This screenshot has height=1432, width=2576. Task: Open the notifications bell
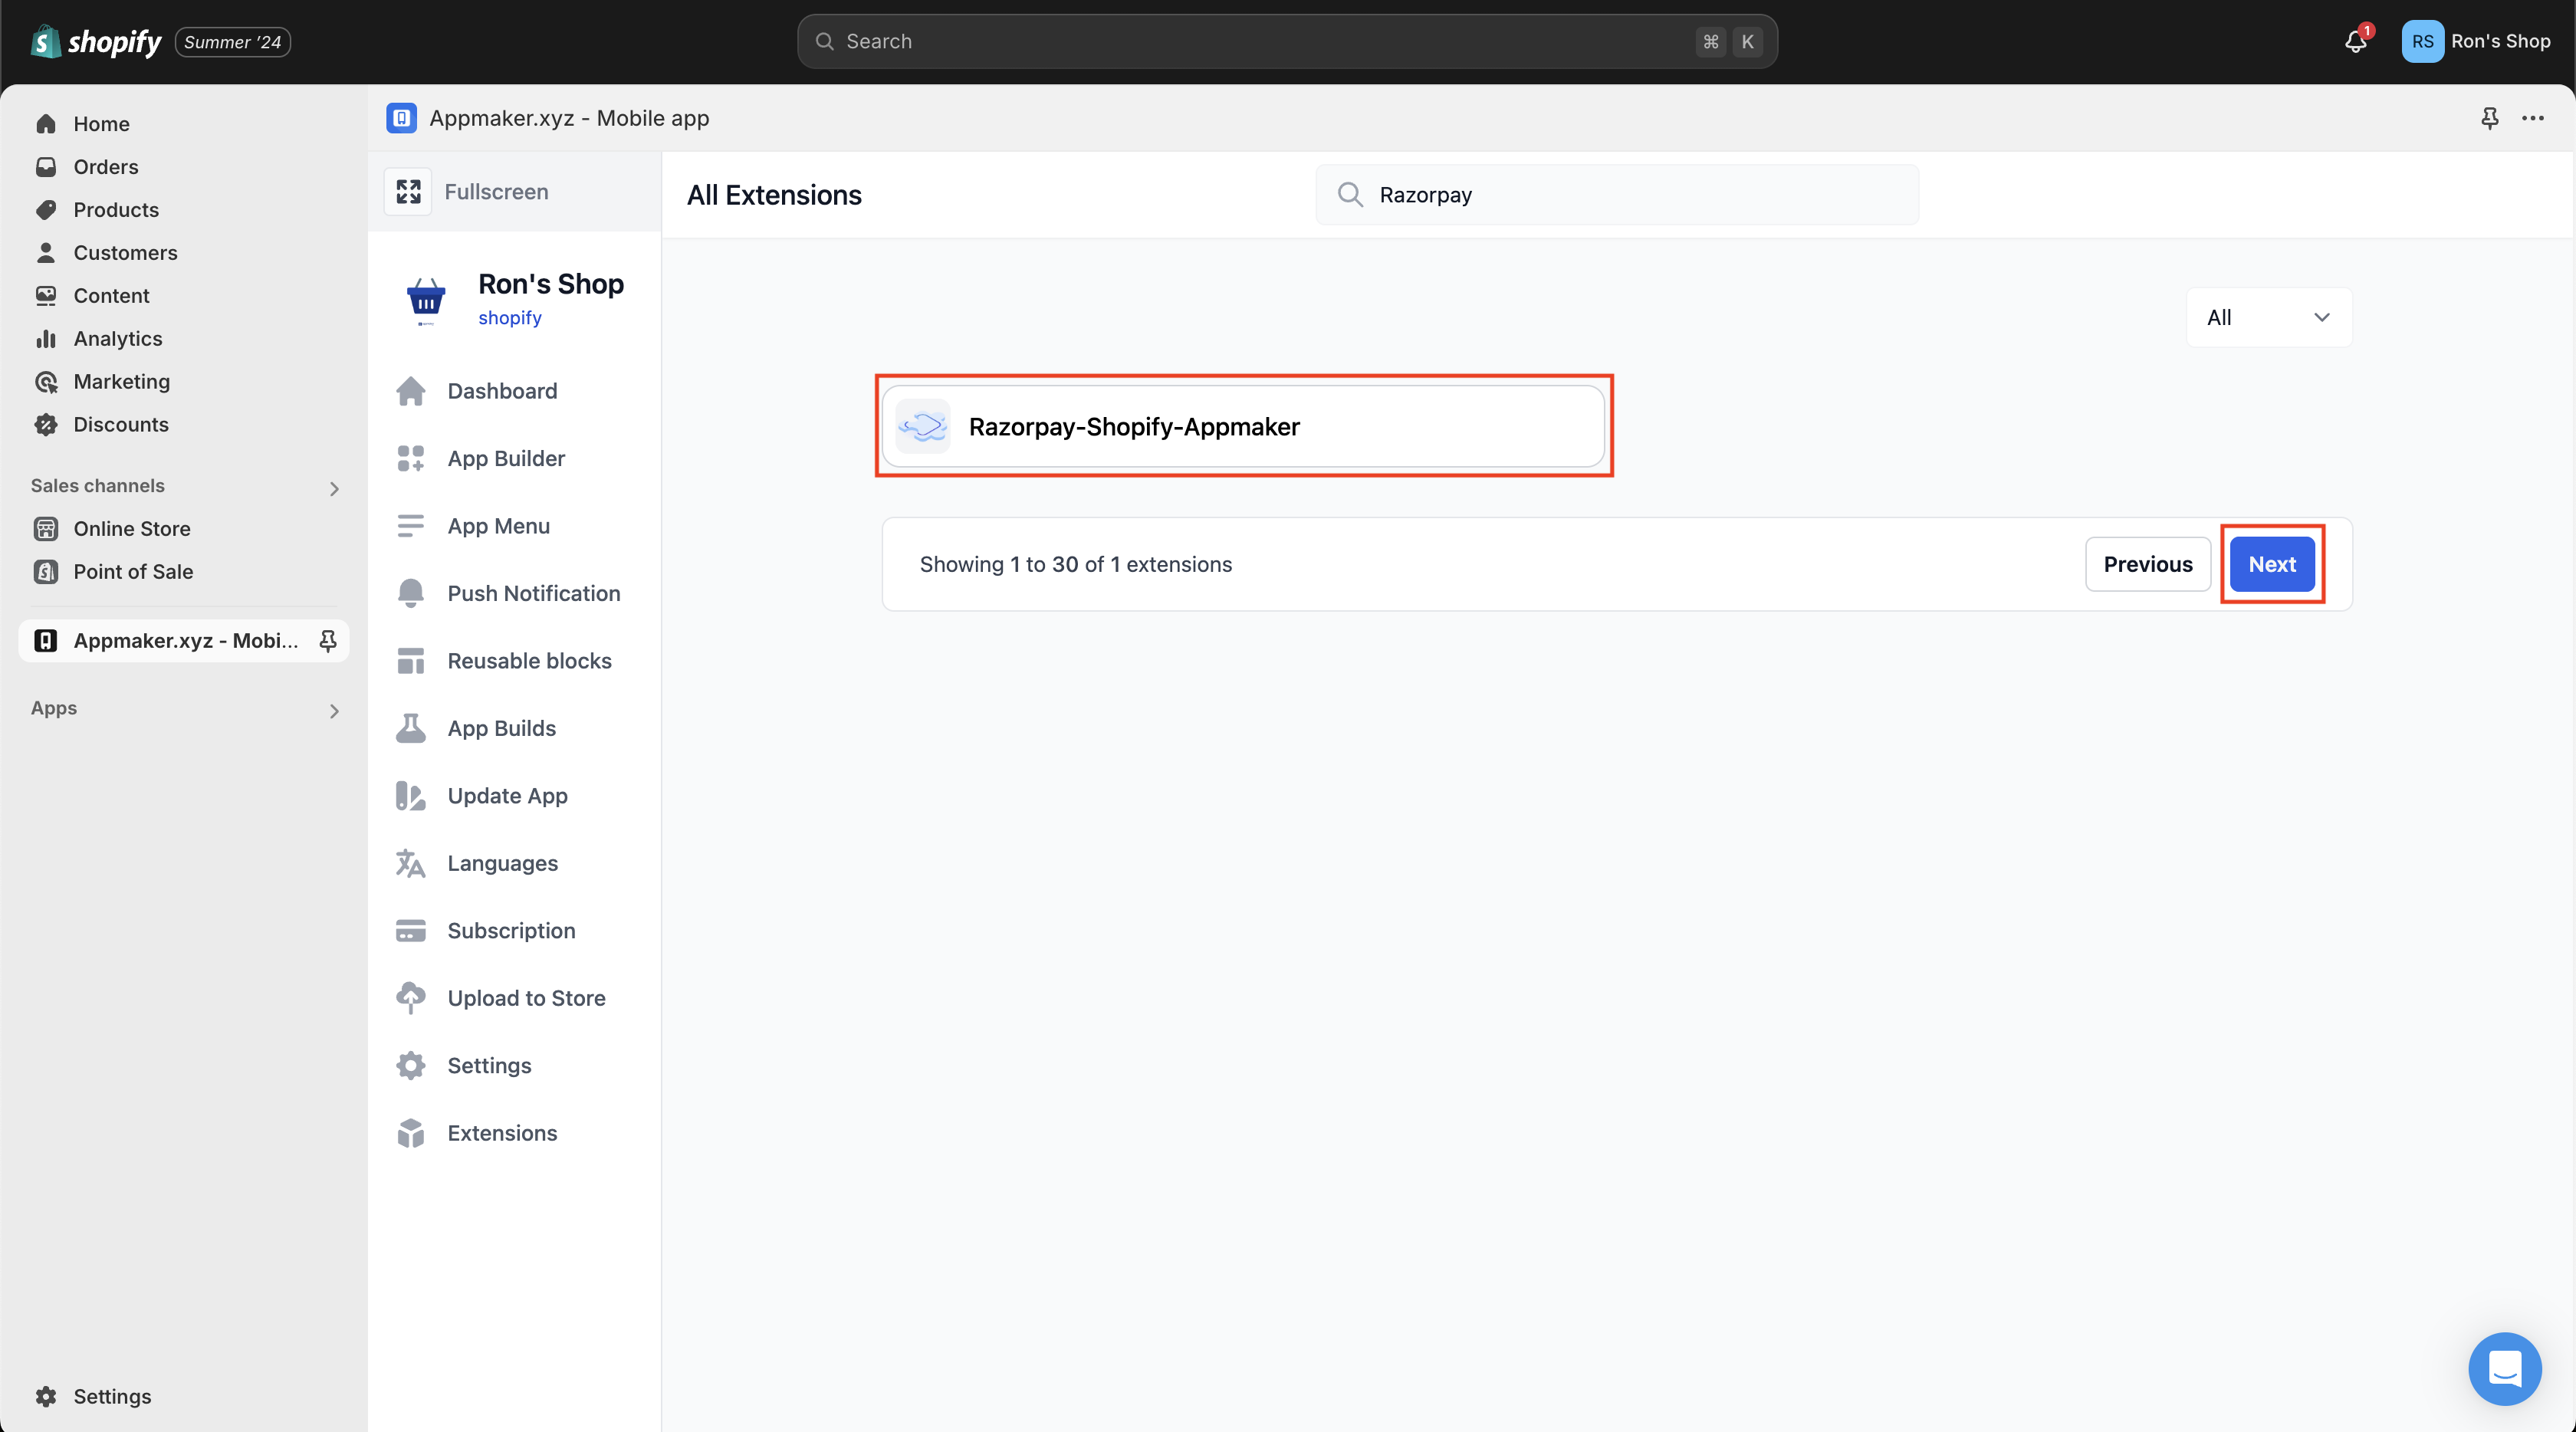tap(2356, 41)
